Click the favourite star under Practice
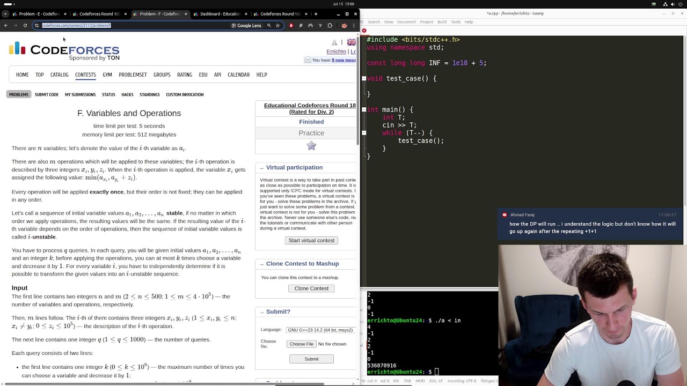The height and width of the screenshot is (386, 687). point(311,145)
